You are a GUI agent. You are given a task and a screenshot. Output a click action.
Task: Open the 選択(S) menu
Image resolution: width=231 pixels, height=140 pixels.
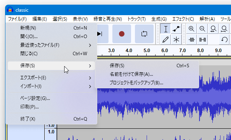click(x=60, y=19)
